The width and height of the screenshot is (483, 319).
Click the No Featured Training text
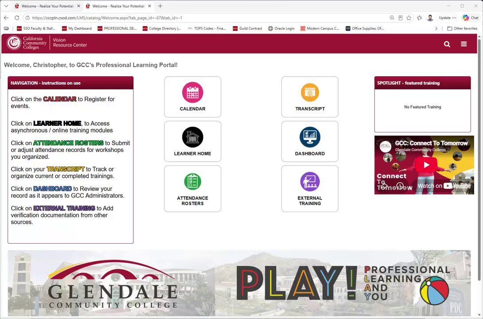coord(423,107)
